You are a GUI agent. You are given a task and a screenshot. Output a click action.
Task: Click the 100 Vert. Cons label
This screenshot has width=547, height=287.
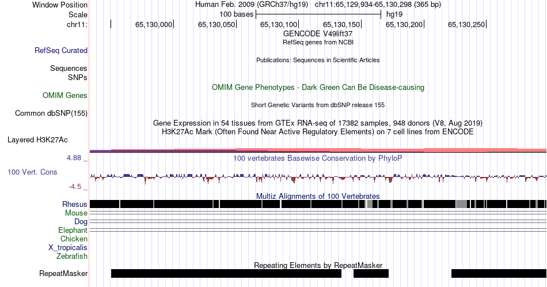32,172
